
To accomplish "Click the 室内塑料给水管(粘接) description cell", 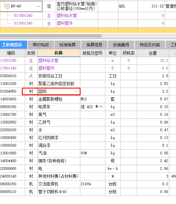I will [x=77, y=6].
